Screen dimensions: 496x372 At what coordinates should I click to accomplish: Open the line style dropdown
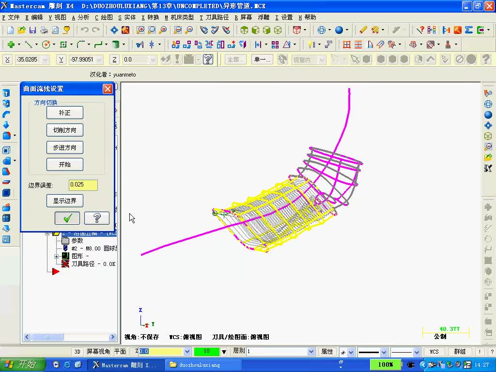coord(384,352)
